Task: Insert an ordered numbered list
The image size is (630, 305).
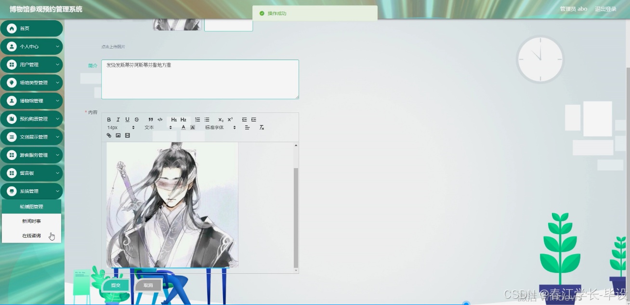Action: pos(197,120)
